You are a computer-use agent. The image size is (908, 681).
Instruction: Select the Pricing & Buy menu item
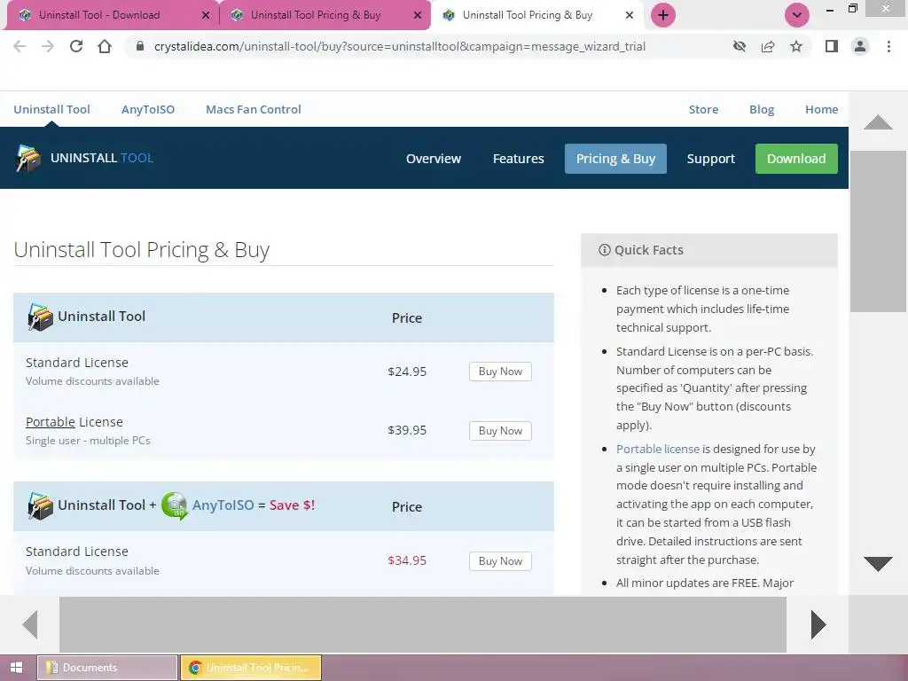click(615, 159)
